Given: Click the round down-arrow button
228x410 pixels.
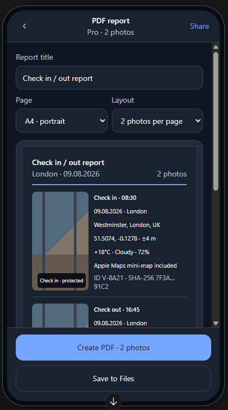Looking at the screenshot, I should click(x=113, y=401).
